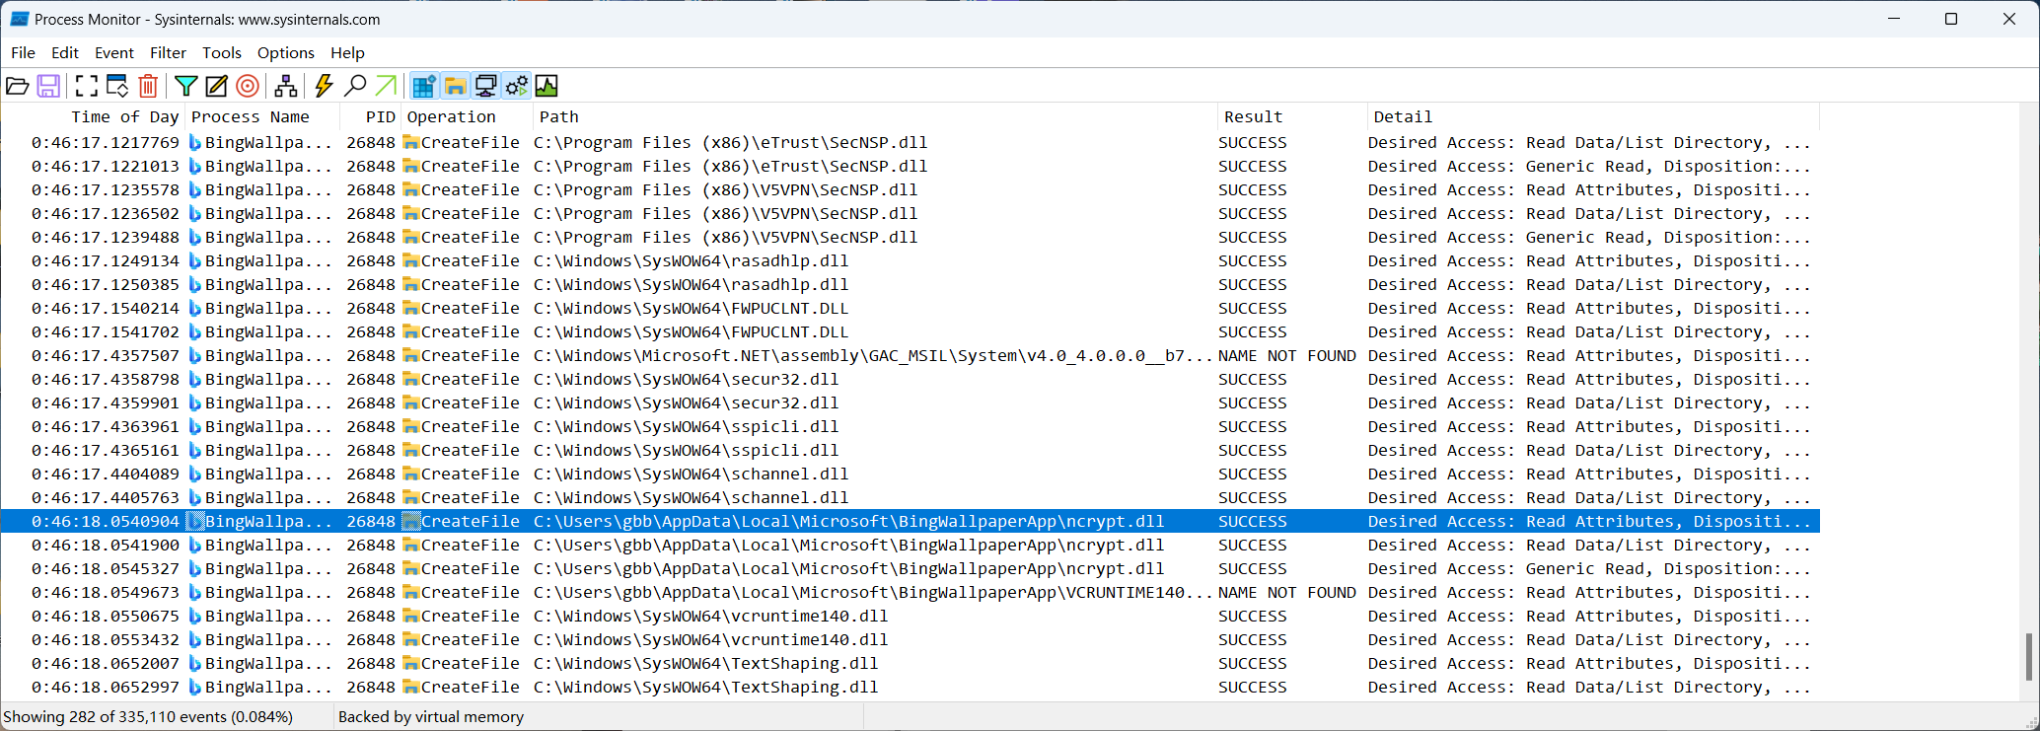Click the NAME NOT FOUND result for GAC_MSIL path
Screen dimensions: 2040x731
(x=1286, y=355)
